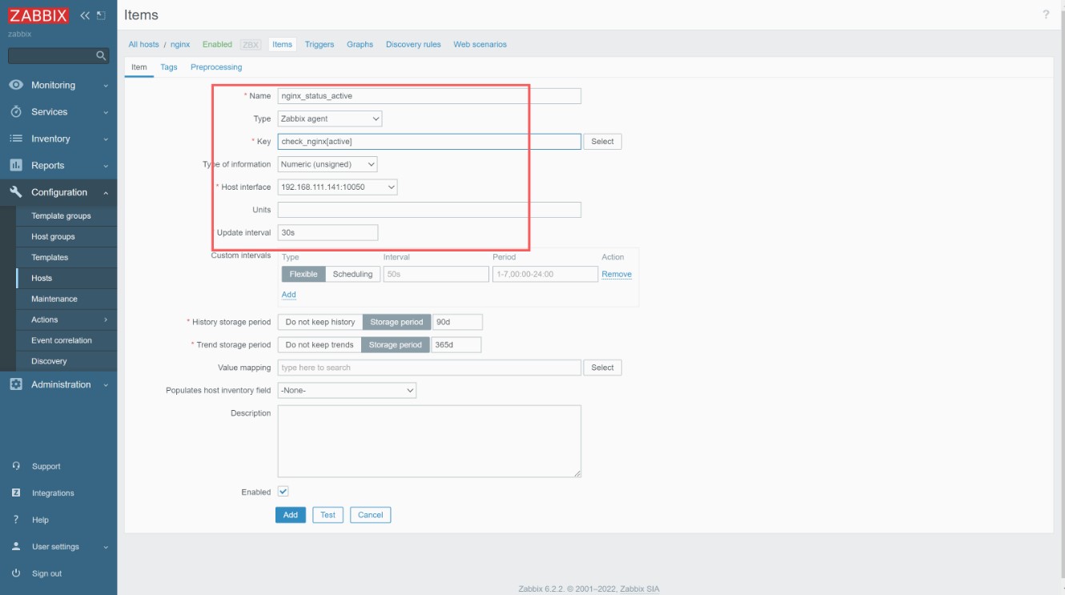The image size is (1065, 595).
Task: Click the sidebar search box
Action: [58, 55]
